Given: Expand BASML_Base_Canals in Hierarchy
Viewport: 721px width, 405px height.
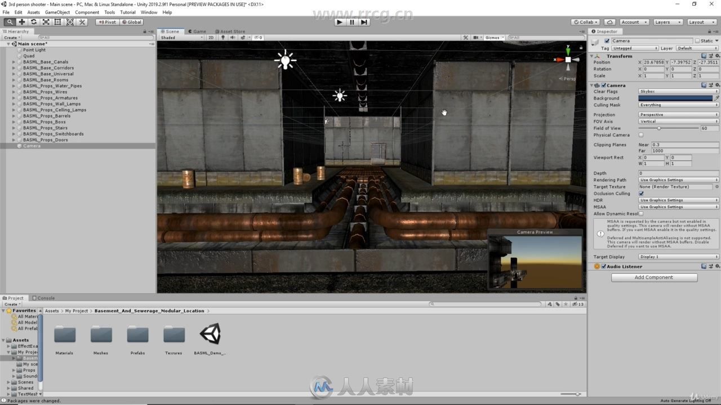Looking at the screenshot, I should pos(14,62).
